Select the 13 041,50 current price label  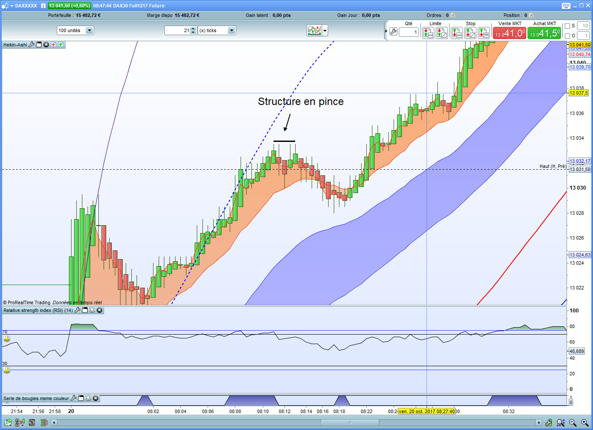tap(580, 45)
